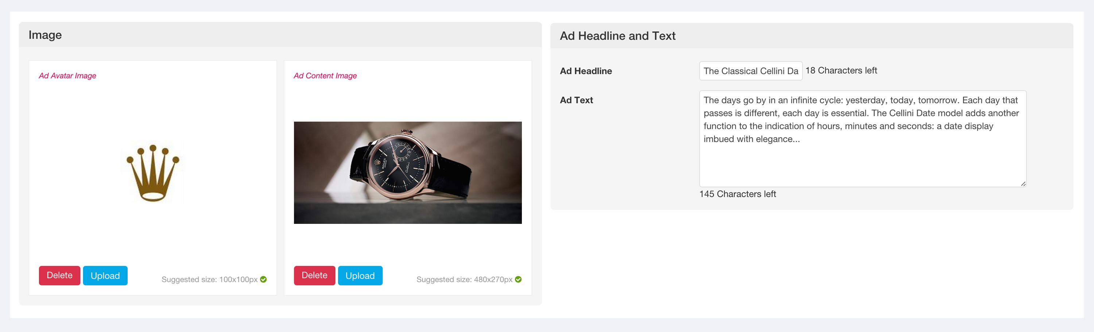
Task: Click the Ad Headline input field
Action: pos(750,71)
